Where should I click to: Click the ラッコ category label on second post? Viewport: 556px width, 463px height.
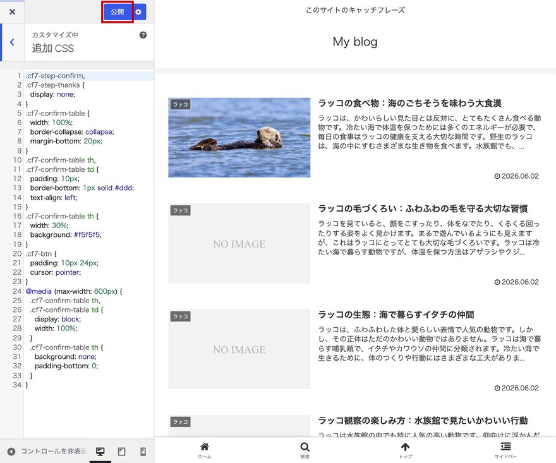[180, 210]
